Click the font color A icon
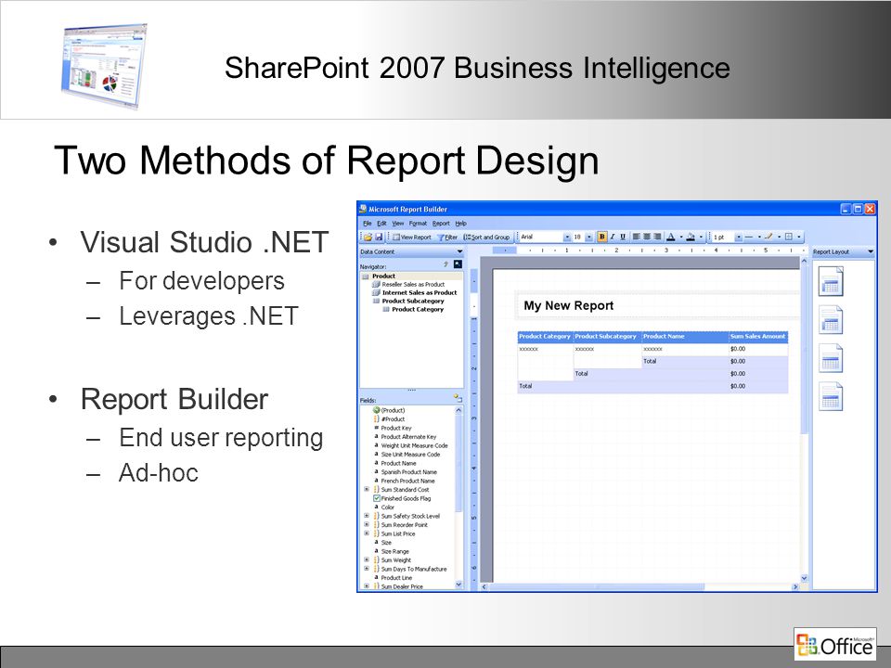Viewport: 891px width, 668px height. point(670,237)
